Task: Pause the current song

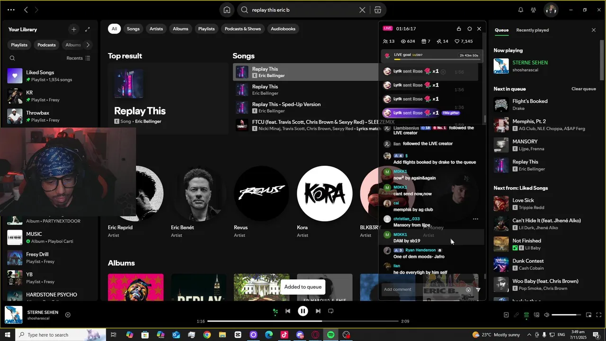Action: click(x=303, y=311)
